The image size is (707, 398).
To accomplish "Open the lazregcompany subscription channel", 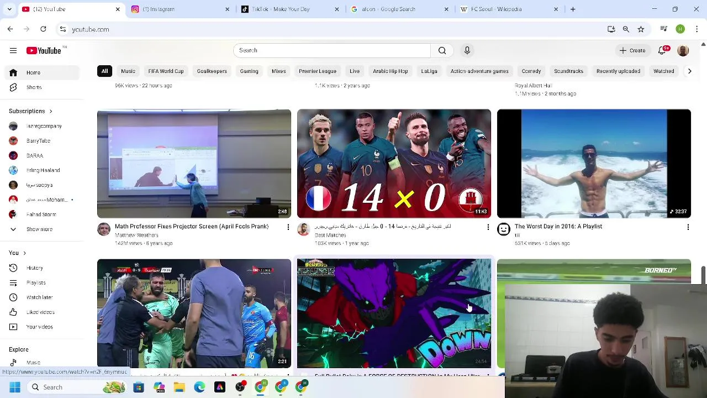I will click(41, 126).
